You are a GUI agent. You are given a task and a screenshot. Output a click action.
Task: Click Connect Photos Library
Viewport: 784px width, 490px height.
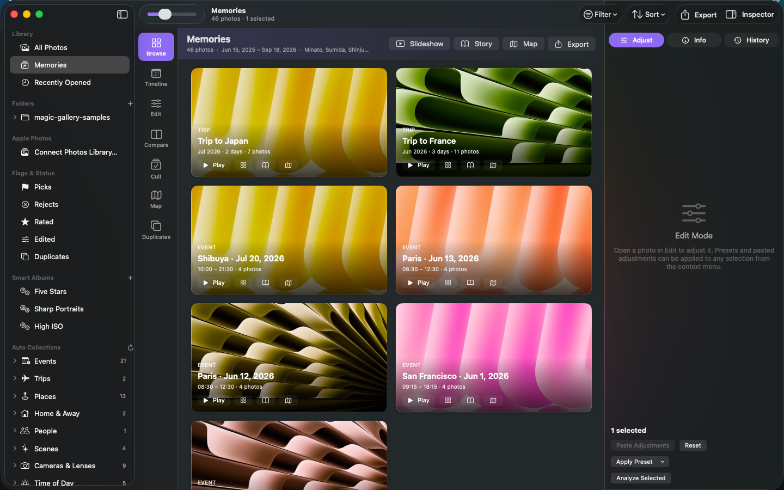coord(70,152)
